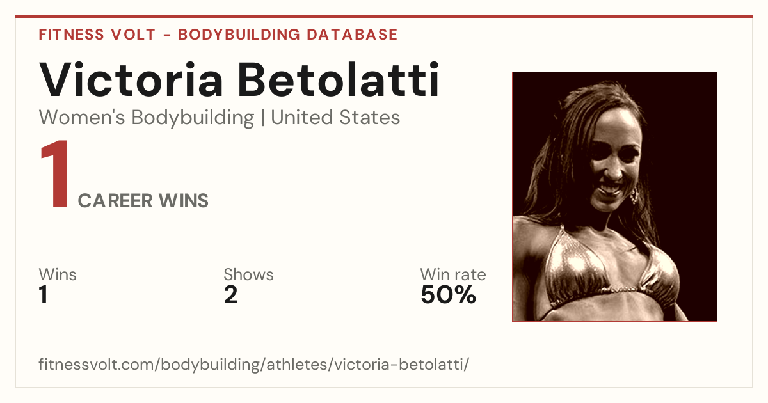This screenshot has height=403, width=768.
Task: Click the CAREER WINS label
Action: click(x=143, y=201)
